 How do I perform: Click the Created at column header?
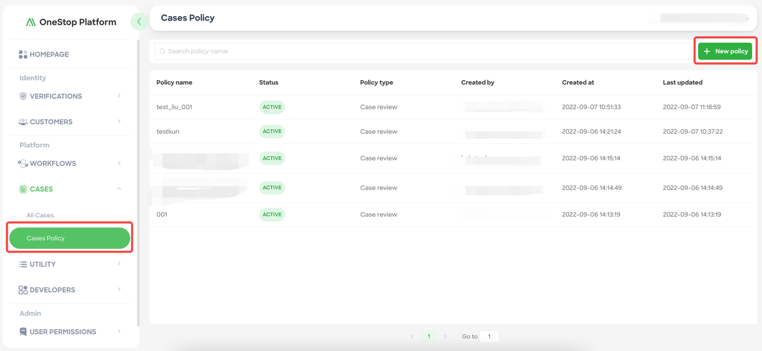578,83
